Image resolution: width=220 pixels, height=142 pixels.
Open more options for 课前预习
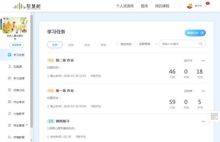pos(203,121)
